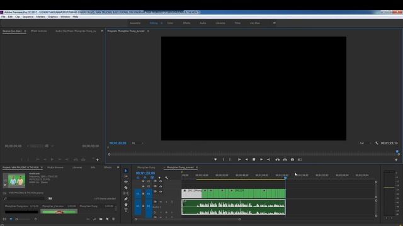
Task: Mute audio track A1
Action: 161,202
